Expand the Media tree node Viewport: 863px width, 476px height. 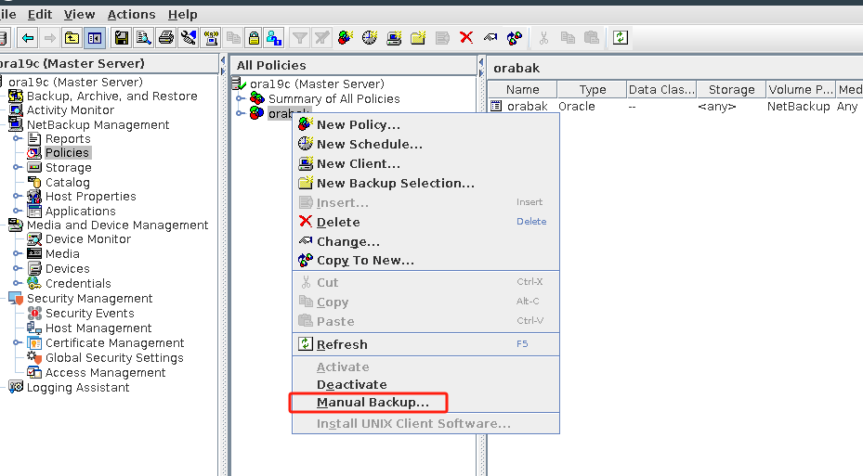(x=17, y=253)
